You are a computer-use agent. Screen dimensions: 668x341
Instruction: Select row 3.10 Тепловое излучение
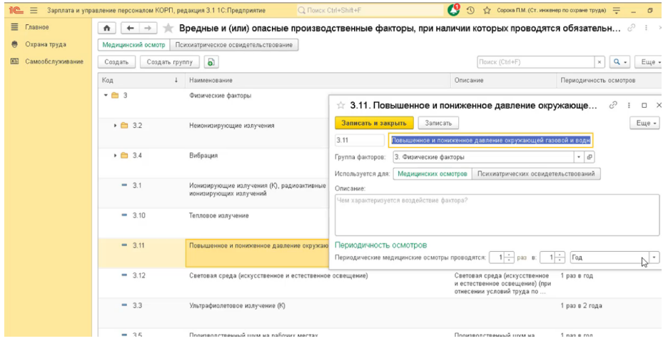[x=213, y=223]
